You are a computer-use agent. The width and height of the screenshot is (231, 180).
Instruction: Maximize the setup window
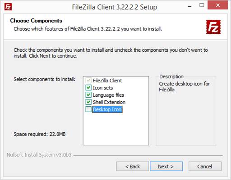tap(202, 5)
